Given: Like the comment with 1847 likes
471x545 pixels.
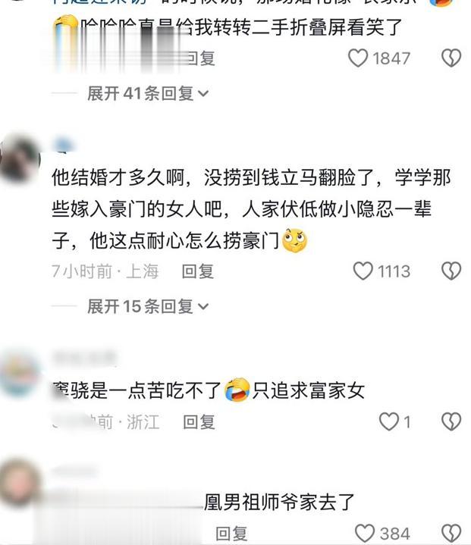Looking at the screenshot, I should coord(358,58).
